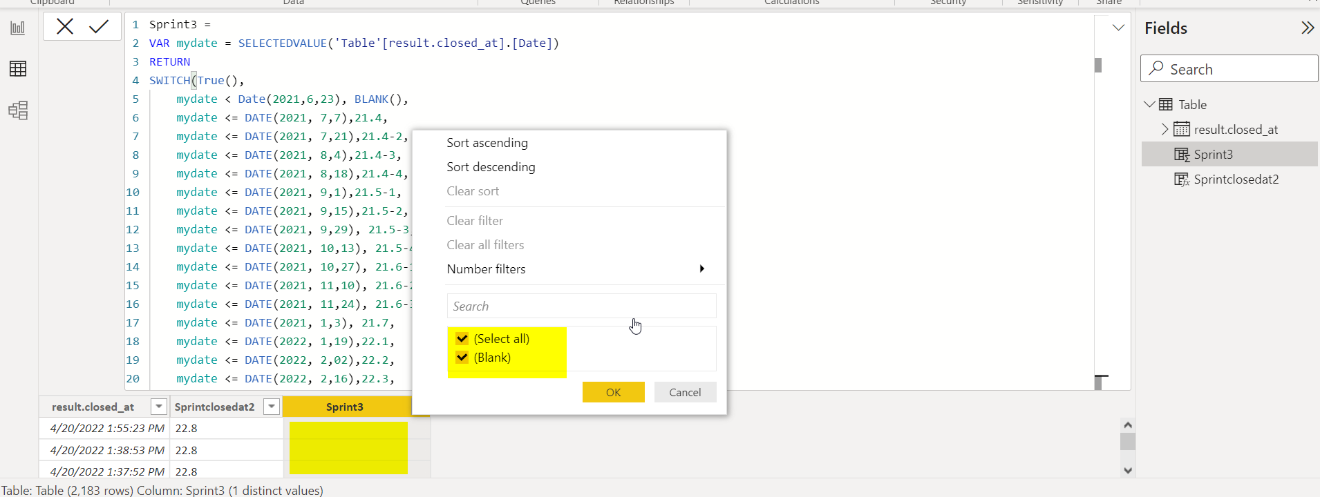Select Clear sort menu entry

tap(473, 191)
